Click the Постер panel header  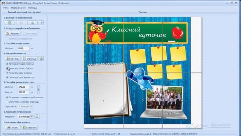pos(143,12)
